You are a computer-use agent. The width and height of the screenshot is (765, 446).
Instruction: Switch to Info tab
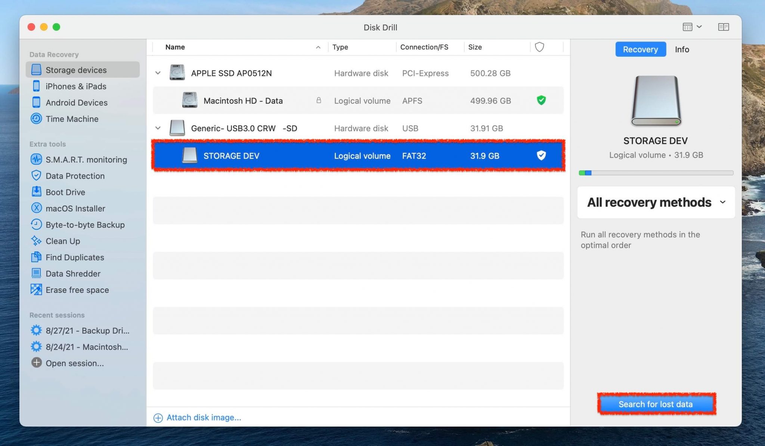682,49
